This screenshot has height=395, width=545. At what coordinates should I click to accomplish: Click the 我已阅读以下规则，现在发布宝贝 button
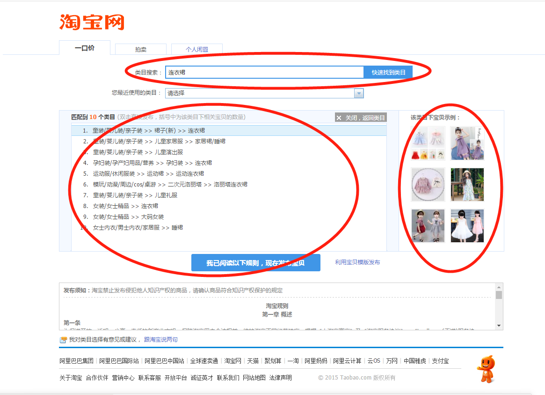(x=255, y=262)
